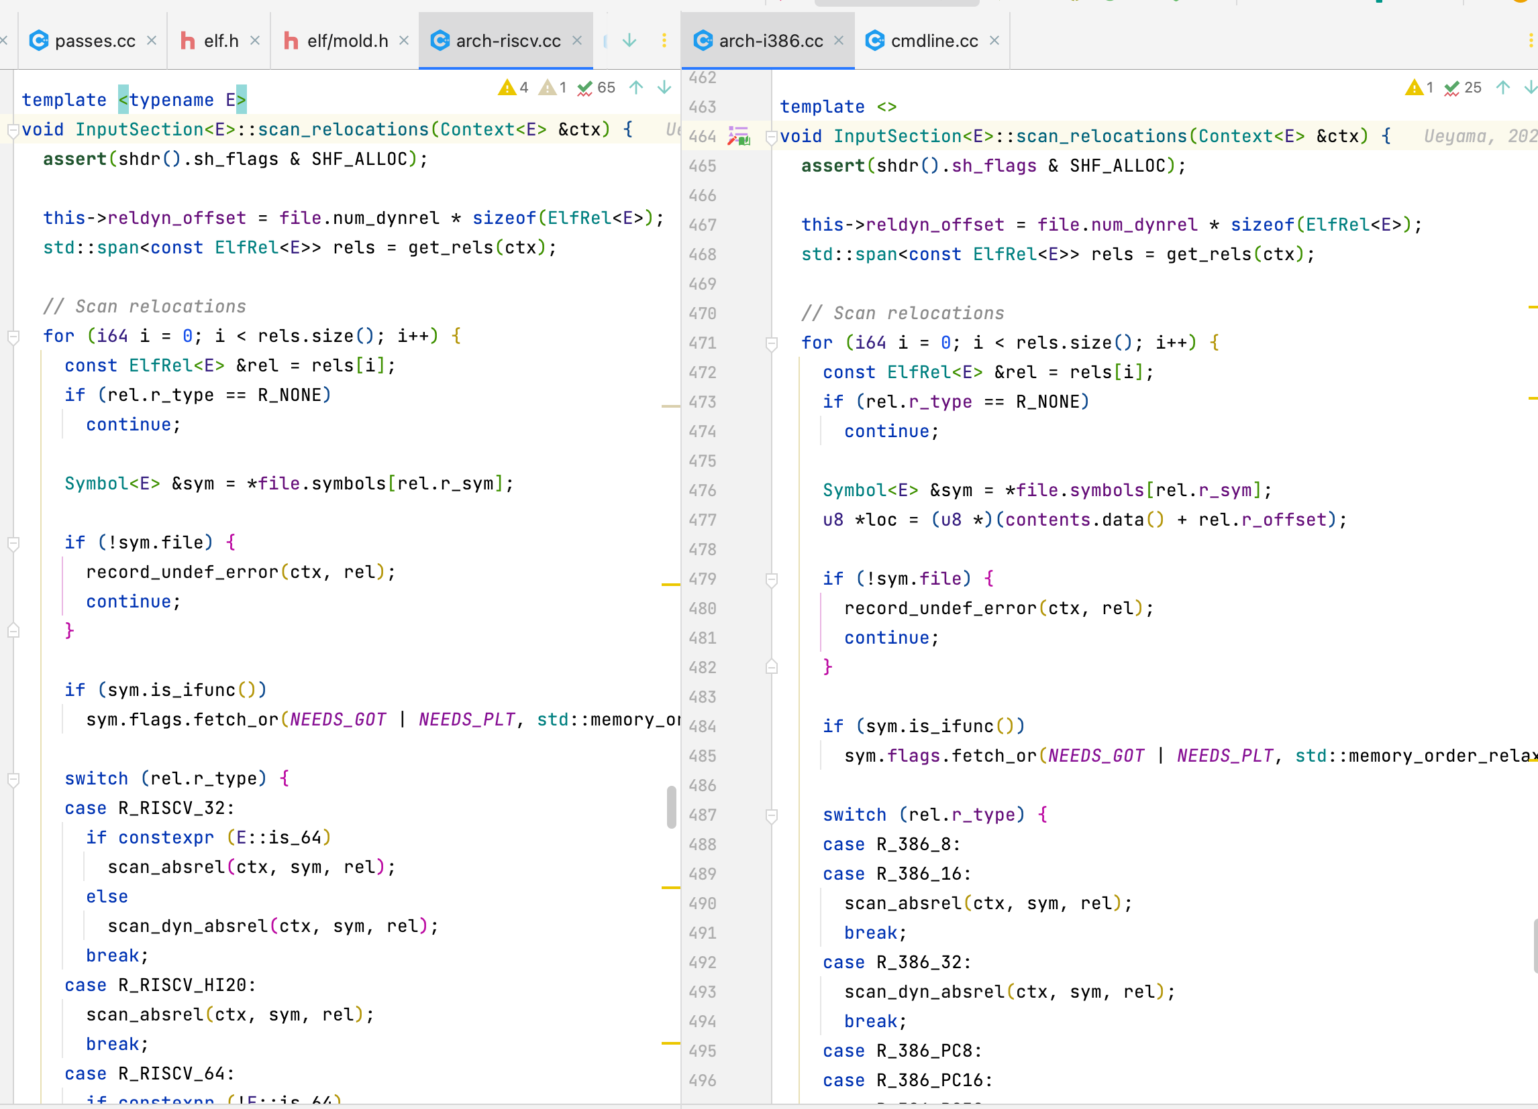Click the gutter action icon on line 464

(739, 136)
